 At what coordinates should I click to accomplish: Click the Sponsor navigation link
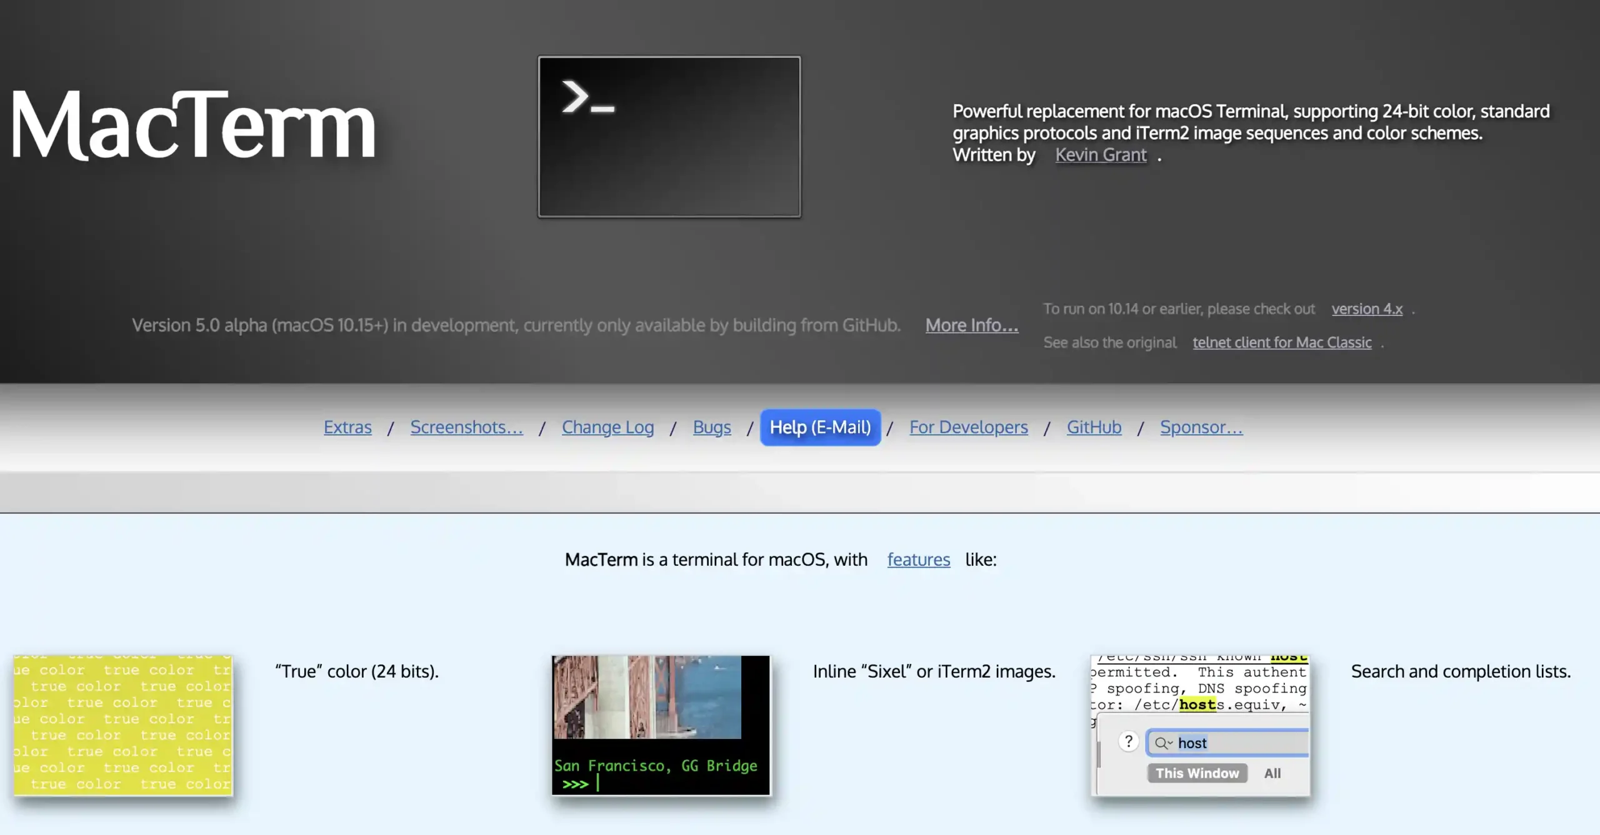pyautogui.click(x=1201, y=426)
